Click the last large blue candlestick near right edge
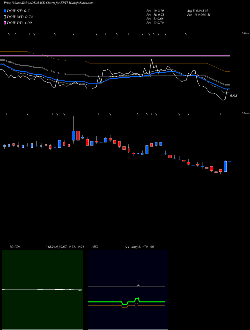250x330 pixels. pos(225,166)
